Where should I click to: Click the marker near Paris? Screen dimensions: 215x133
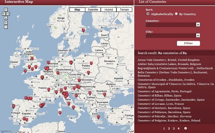[42, 78]
